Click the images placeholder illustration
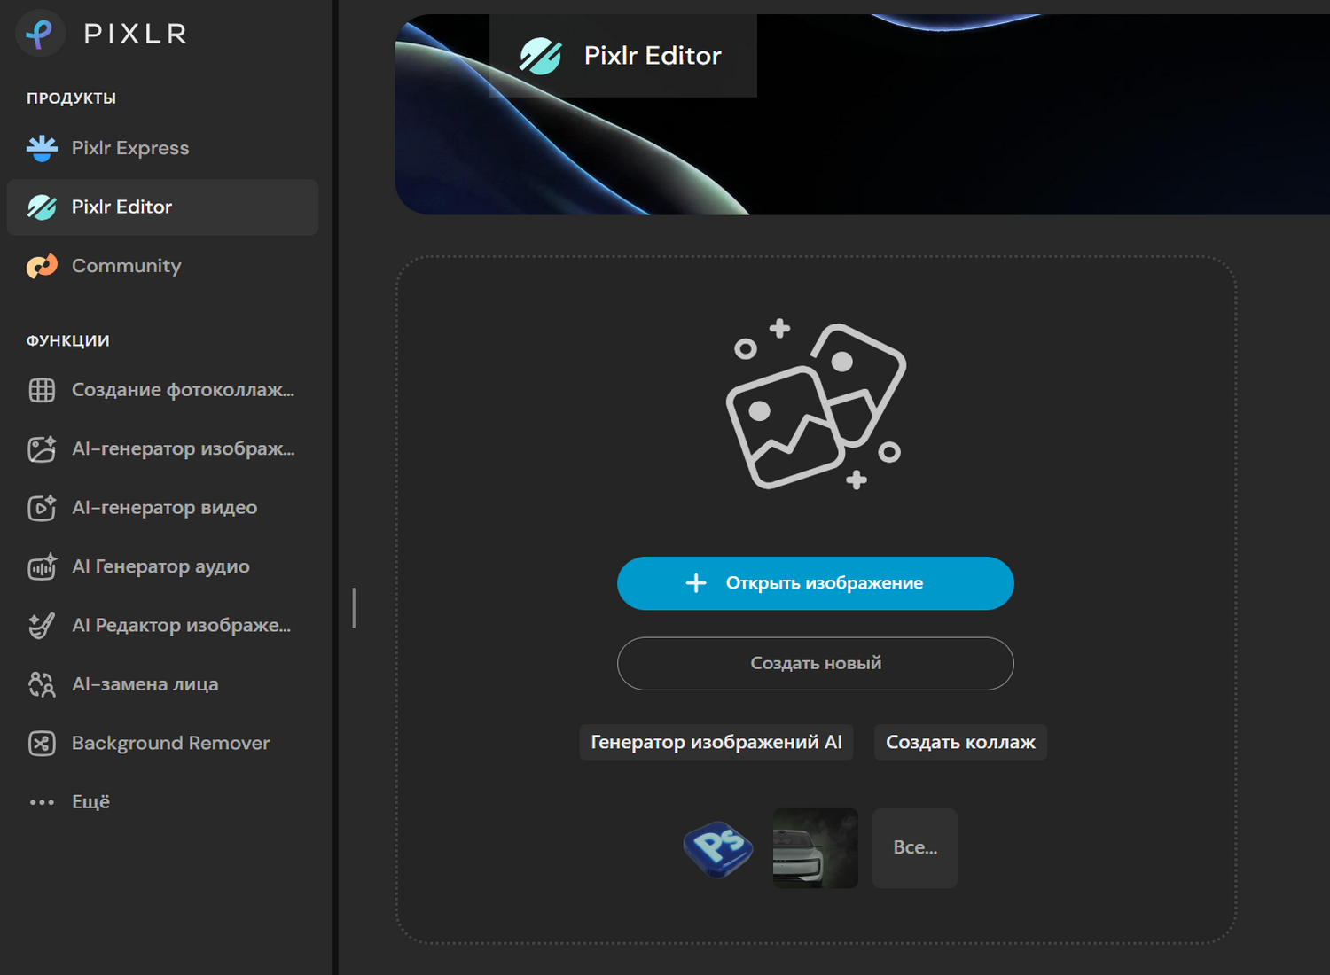This screenshot has width=1330, height=975. pos(816,404)
